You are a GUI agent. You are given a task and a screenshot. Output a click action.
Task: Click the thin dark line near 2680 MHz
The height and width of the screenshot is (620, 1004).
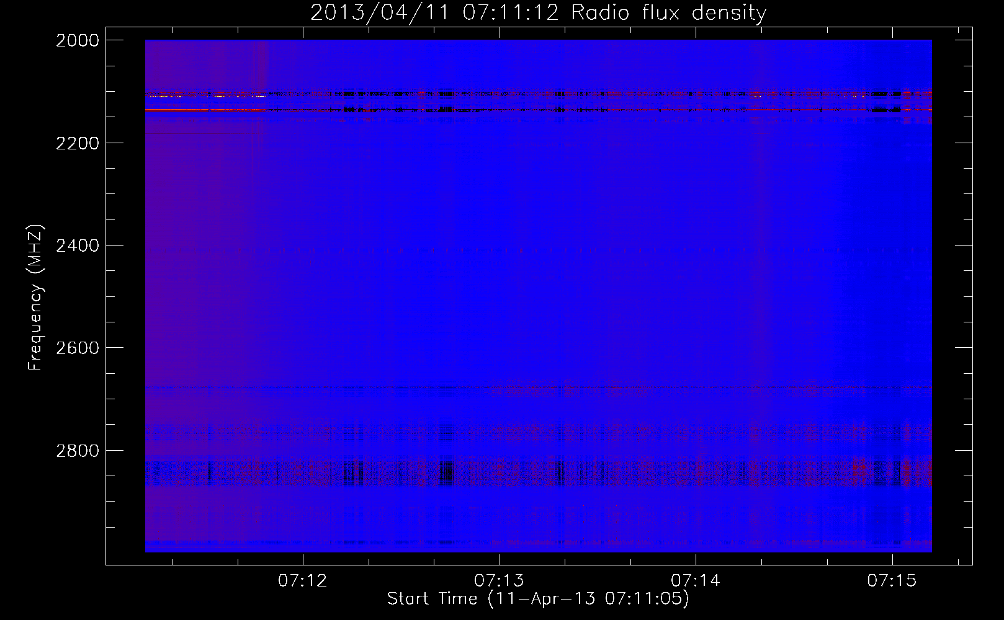[538, 388]
